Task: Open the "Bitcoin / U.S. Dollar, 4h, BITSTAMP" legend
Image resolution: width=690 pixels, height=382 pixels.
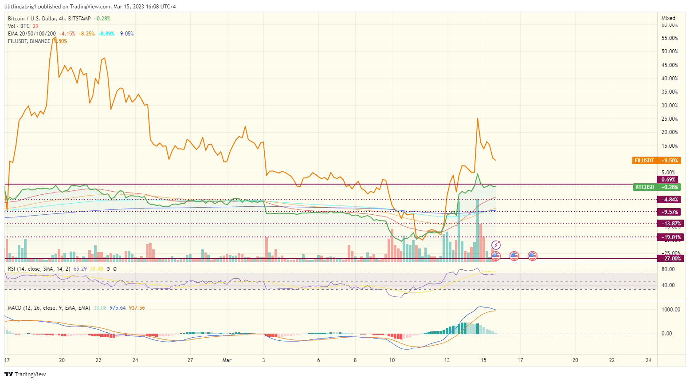Action: point(49,19)
